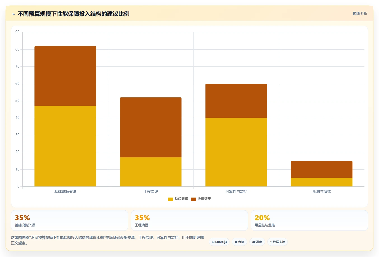Click the 压测与演练 x-axis label
Image resolution: width=379 pixels, height=257 pixels.
click(x=322, y=191)
